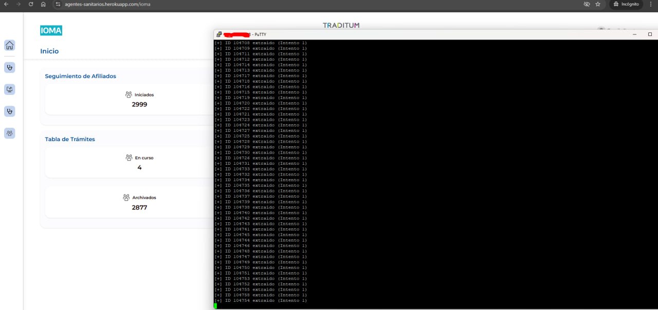Go back with the browser back arrow
The width and height of the screenshot is (658, 310).
[6, 4]
